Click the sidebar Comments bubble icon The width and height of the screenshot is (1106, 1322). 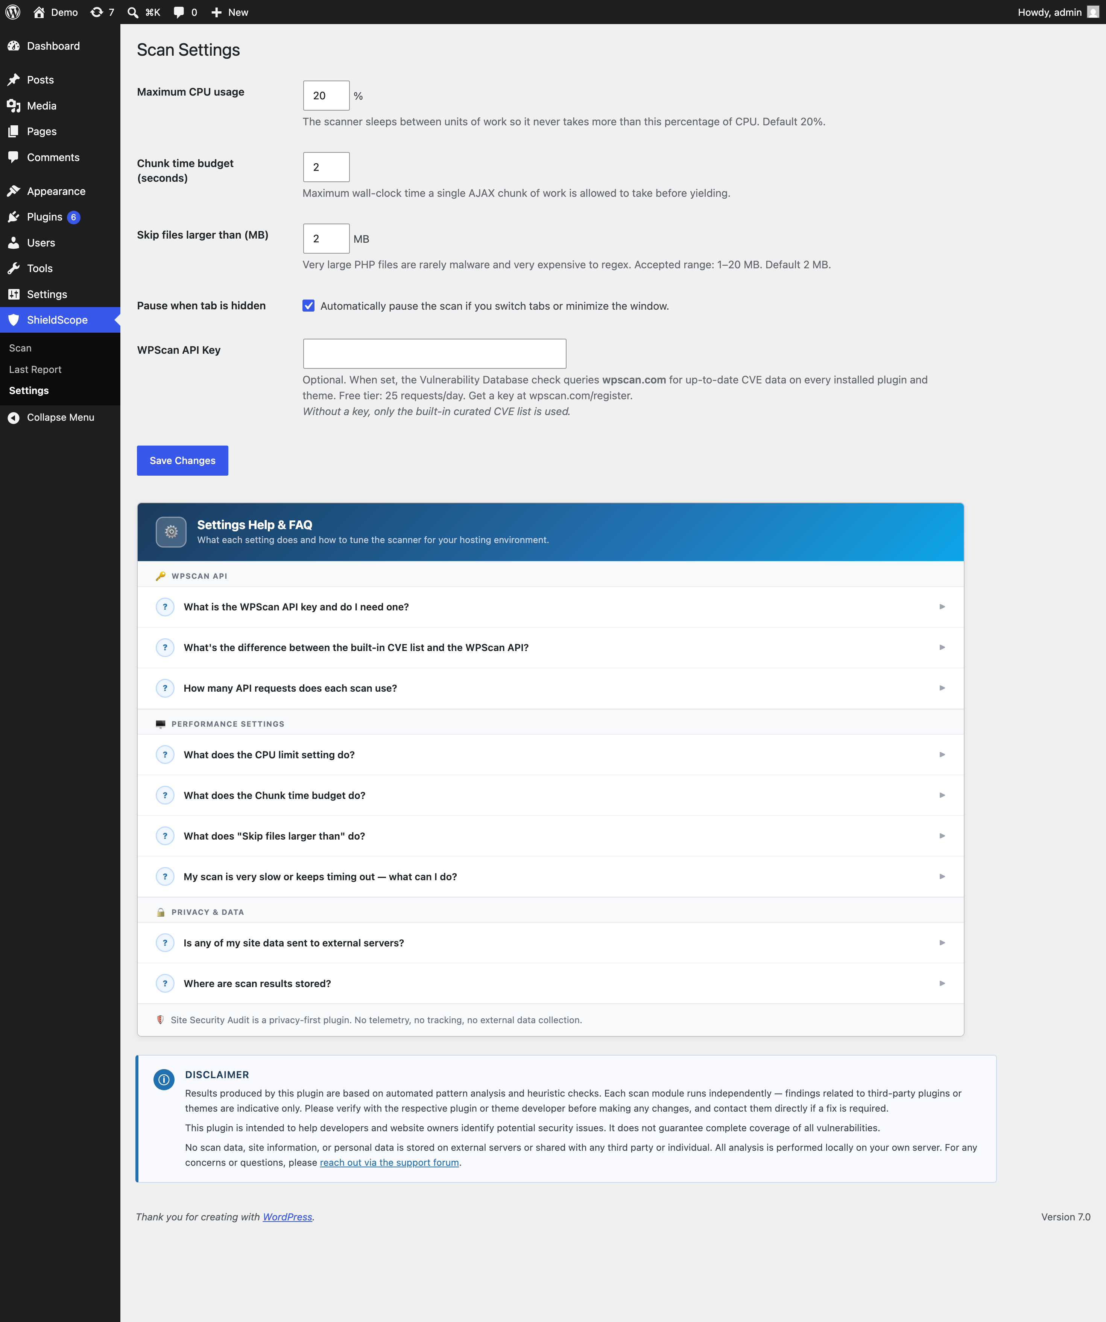point(13,157)
